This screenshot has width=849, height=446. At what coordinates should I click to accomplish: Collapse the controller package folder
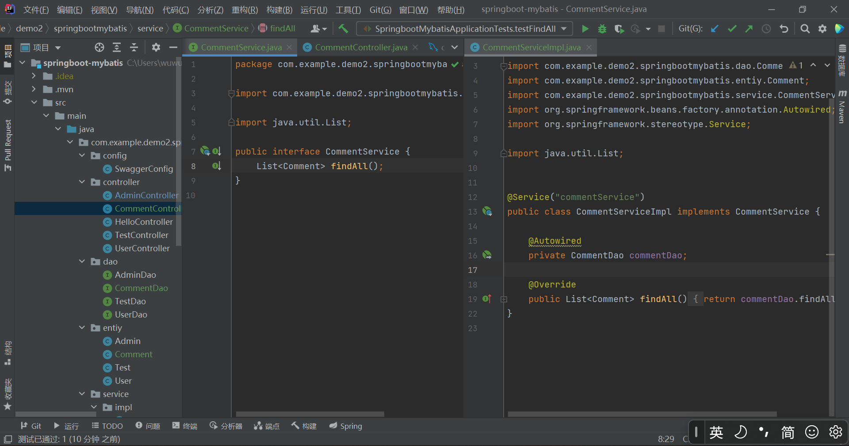82,182
